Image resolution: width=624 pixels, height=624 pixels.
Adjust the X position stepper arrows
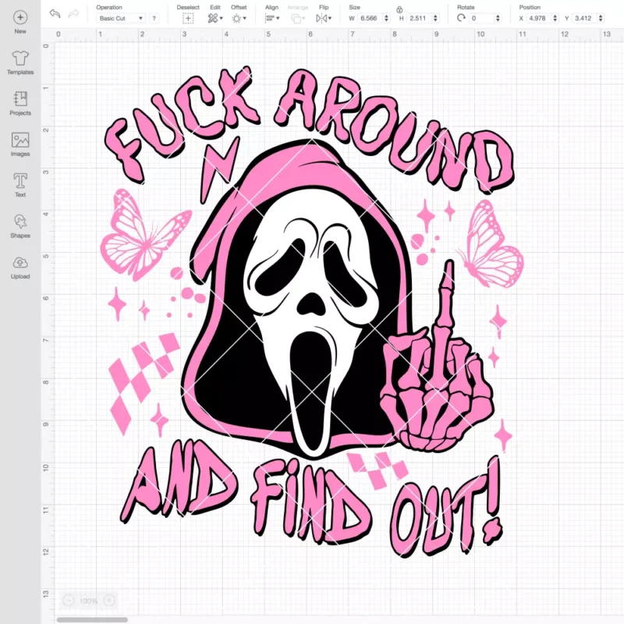pos(555,18)
